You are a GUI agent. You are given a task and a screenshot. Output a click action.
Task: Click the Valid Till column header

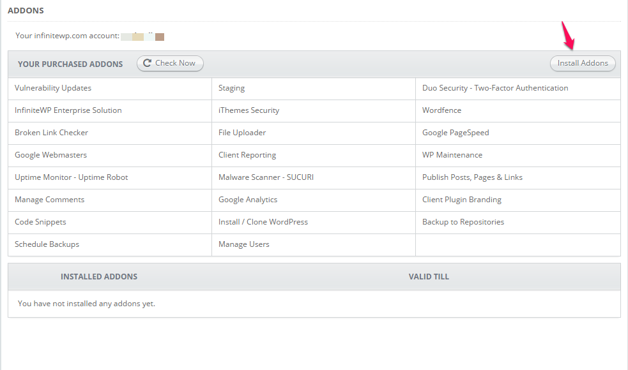pyautogui.click(x=429, y=277)
